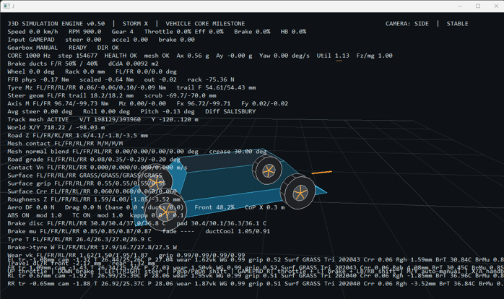Screen dimensions: 504x299
Task: Click the "Diff SALISBURY" label
Action: coord(230,111)
